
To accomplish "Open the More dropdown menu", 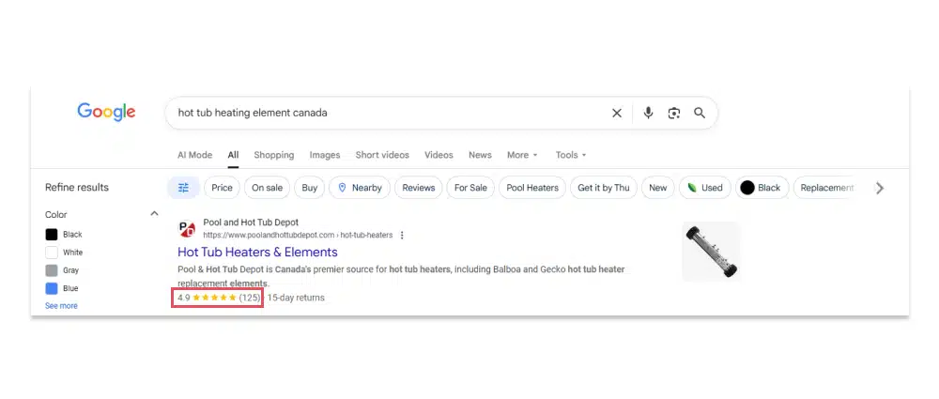I will click(x=522, y=155).
